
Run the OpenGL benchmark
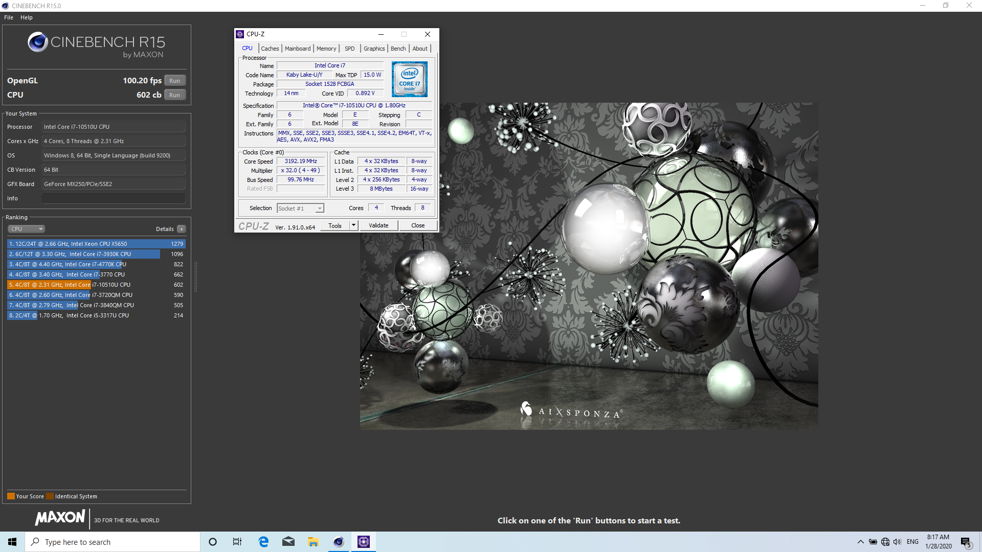[x=175, y=81]
